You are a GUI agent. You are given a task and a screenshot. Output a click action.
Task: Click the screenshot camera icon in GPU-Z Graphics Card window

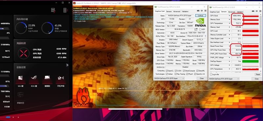click(198, 11)
